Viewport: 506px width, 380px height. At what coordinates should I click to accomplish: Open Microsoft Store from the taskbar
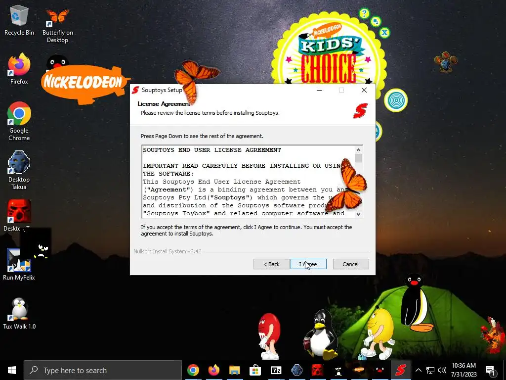[255, 370]
